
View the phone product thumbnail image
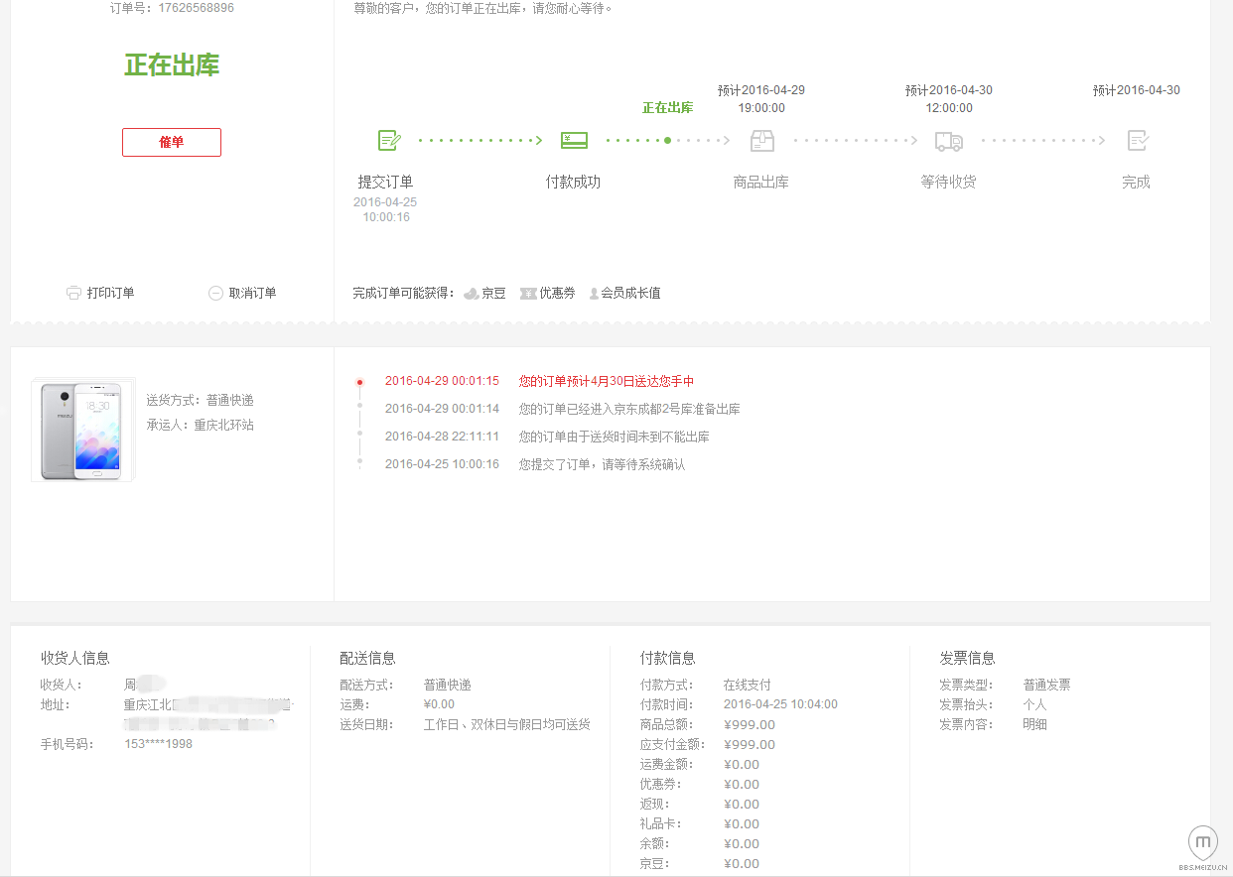(82, 429)
